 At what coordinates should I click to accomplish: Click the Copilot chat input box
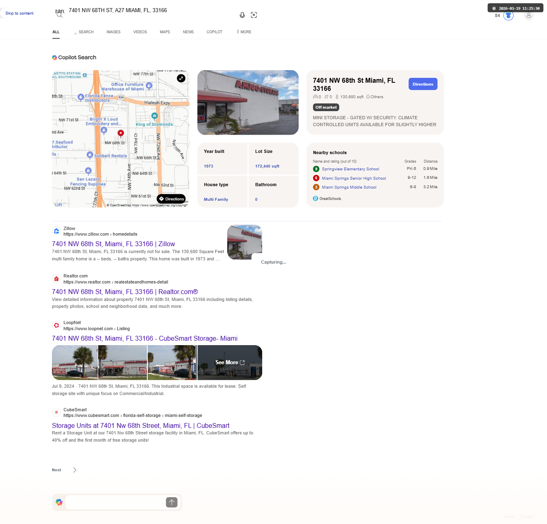(x=115, y=503)
